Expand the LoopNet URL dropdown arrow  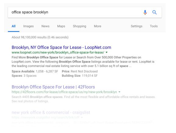pos(107,52)
